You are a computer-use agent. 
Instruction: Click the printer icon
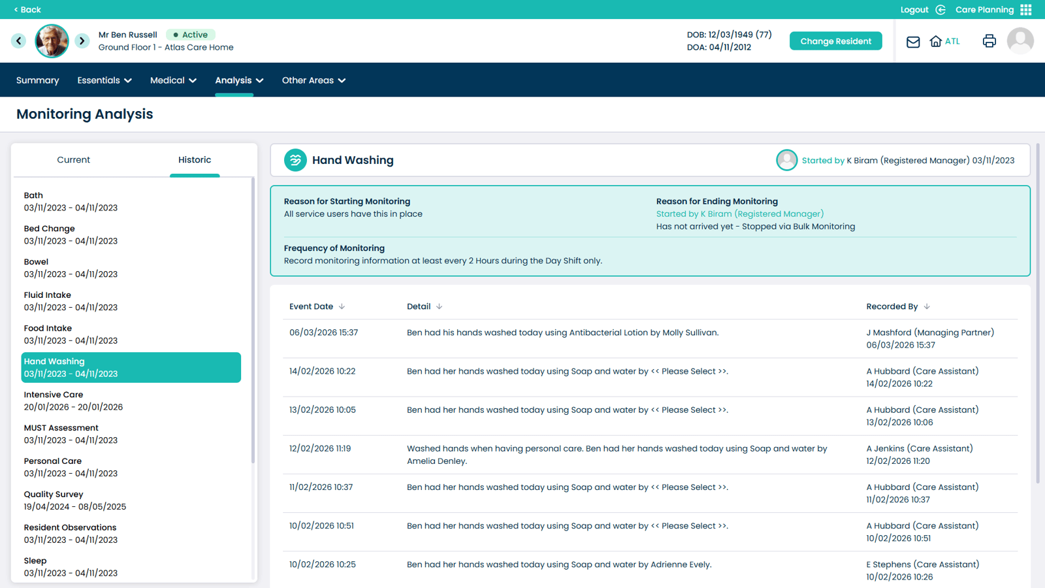989,41
